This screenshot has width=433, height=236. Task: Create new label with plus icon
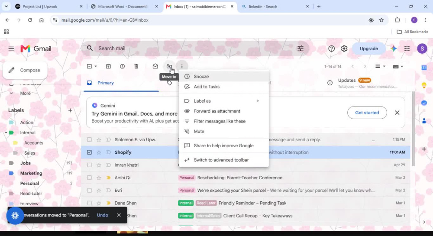click(x=70, y=110)
